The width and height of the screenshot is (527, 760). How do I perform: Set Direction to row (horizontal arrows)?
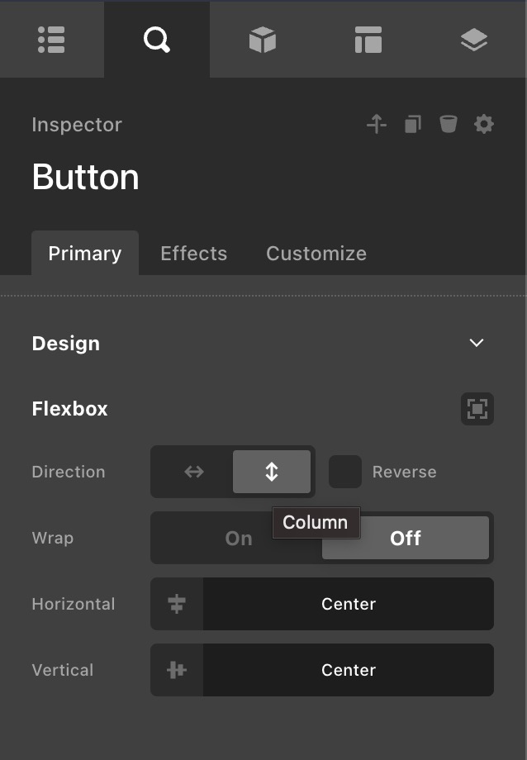coord(194,472)
